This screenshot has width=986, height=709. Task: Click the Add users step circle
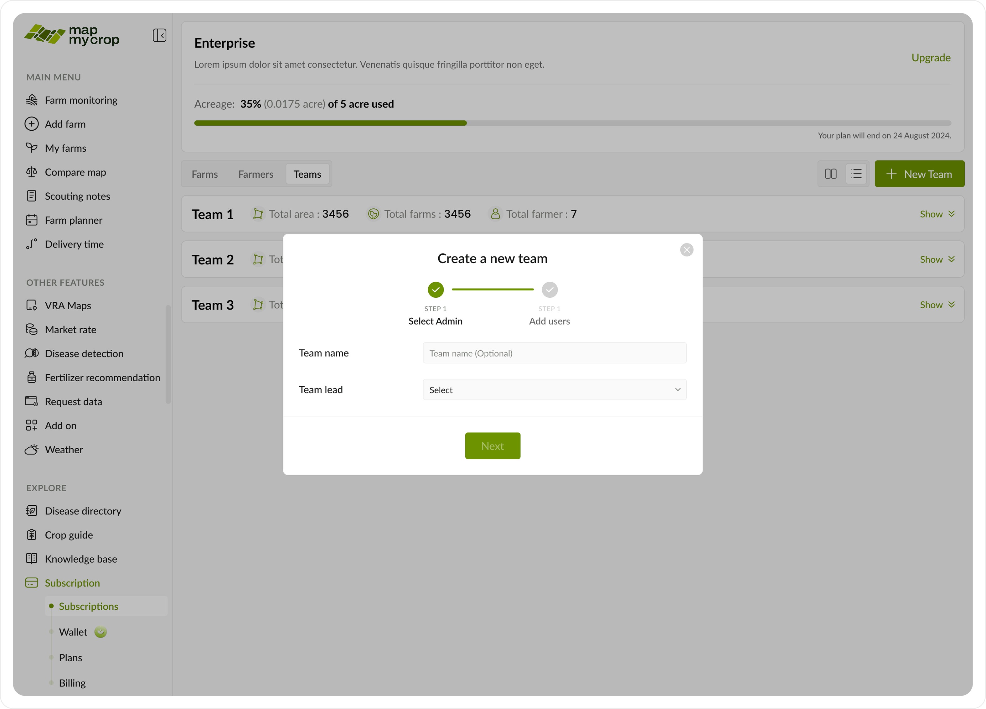[550, 290]
